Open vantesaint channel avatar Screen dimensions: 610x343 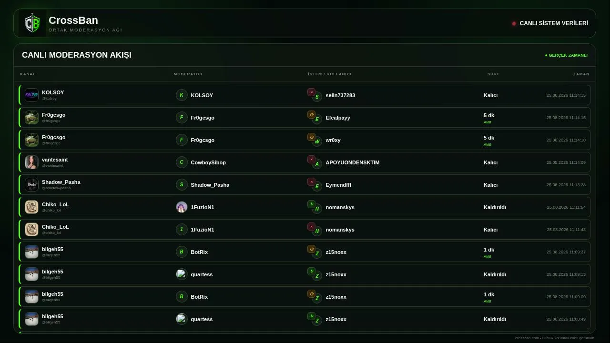[31, 162]
